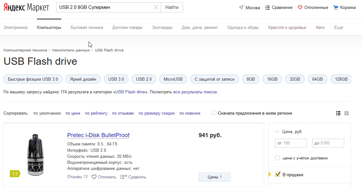Click the 'Скорость чтения данных: 20 Мб/с' line
Viewport: 362px width, 187px height.
99,157
